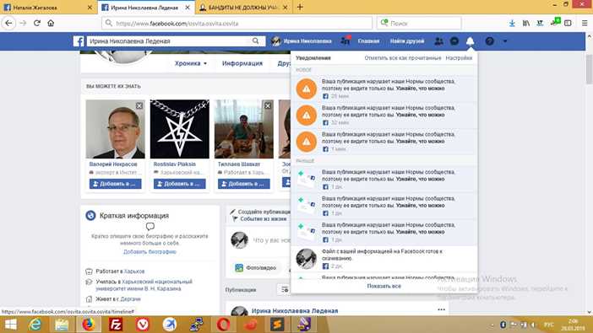Go to Firefox home page icon
This screenshot has width=593, height=333.
click(51, 23)
